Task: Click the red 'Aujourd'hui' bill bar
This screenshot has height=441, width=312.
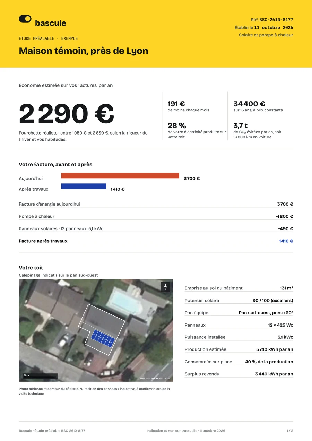Action: [120, 175]
